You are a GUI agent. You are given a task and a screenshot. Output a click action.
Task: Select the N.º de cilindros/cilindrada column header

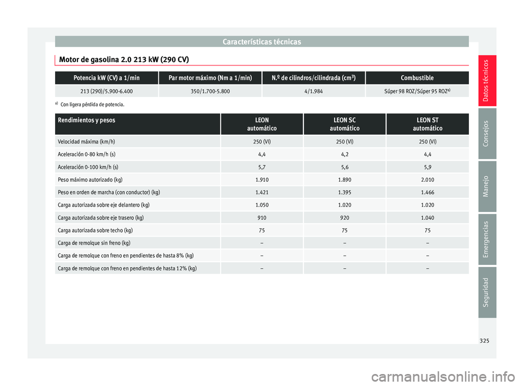[x=313, y=78]
